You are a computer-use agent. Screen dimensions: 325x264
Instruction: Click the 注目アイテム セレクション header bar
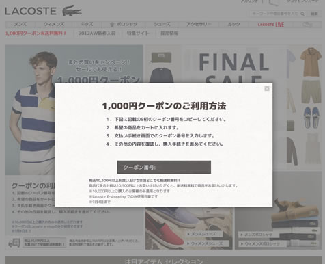(x=164, y=261)
